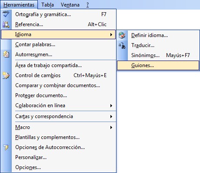This screenshot has height=173, width=200.
Task: Expand the Cartas y correspondencia submenu
Action: 59,116
